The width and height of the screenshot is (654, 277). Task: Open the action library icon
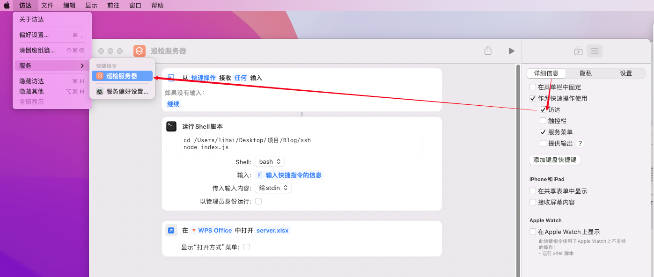[578, 51]
